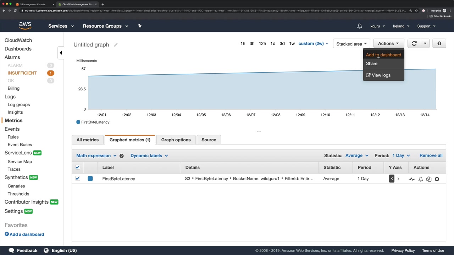Select right Y axis arrow for FirstByteLatency

click(x=398, y=179)
